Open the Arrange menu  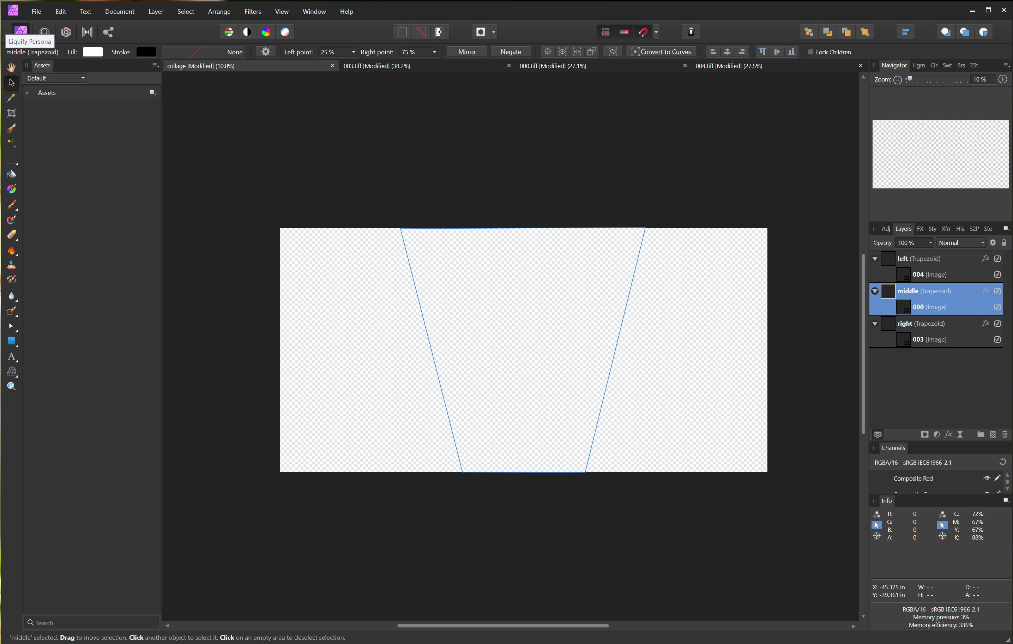219,11
